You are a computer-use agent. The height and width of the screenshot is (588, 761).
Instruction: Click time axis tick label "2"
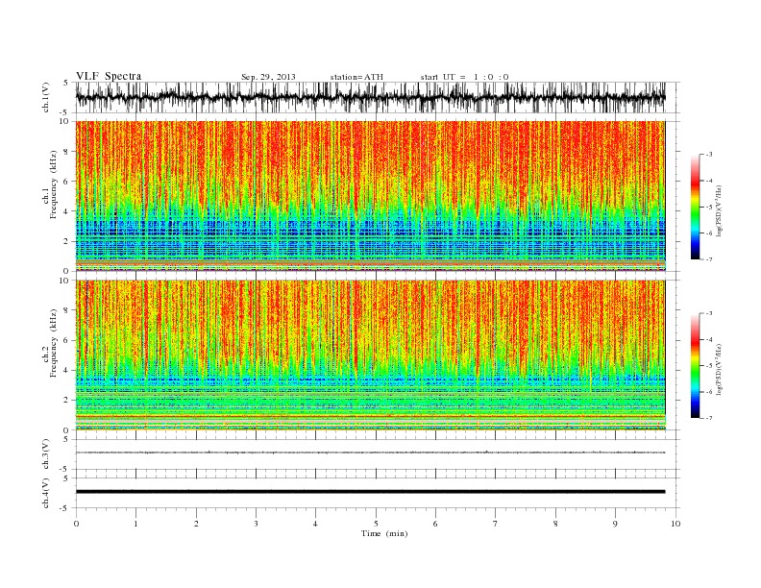(196, 524)
